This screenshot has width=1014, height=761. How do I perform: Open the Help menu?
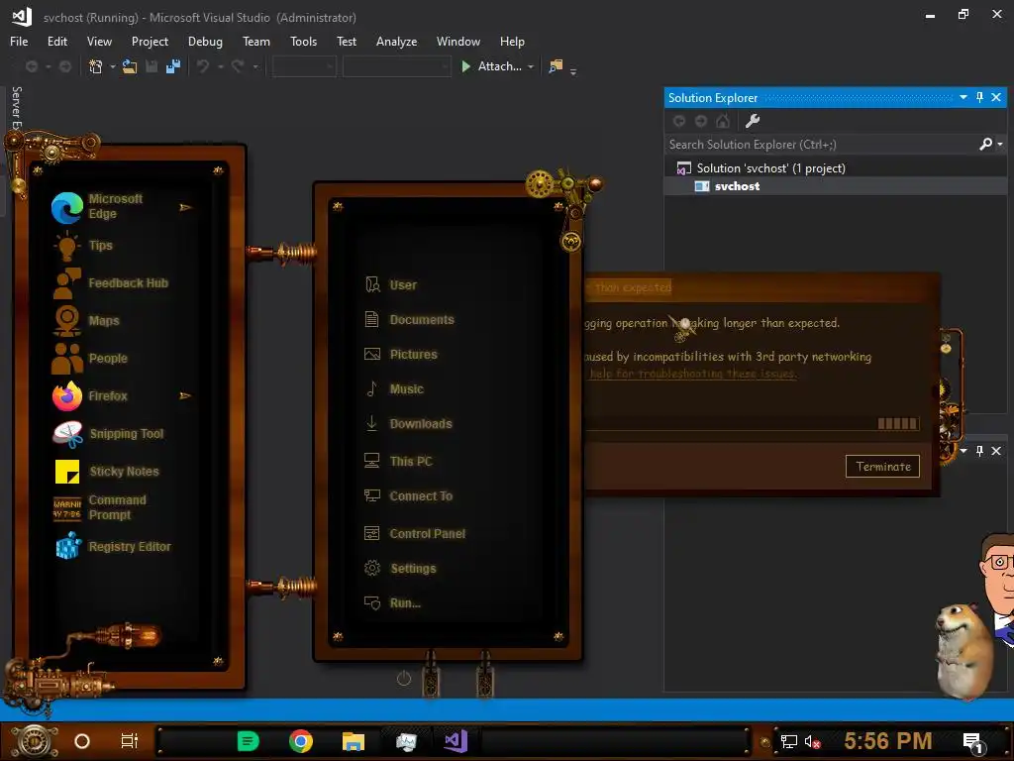click(512, 42)
